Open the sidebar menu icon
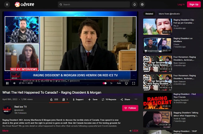This screenshot has height=134, width=203. coord(7,5)
